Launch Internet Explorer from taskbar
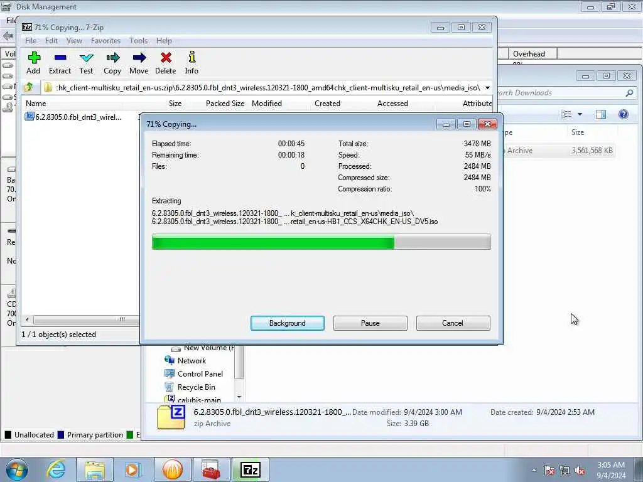The image size is (643, 482). click(56, 469)
